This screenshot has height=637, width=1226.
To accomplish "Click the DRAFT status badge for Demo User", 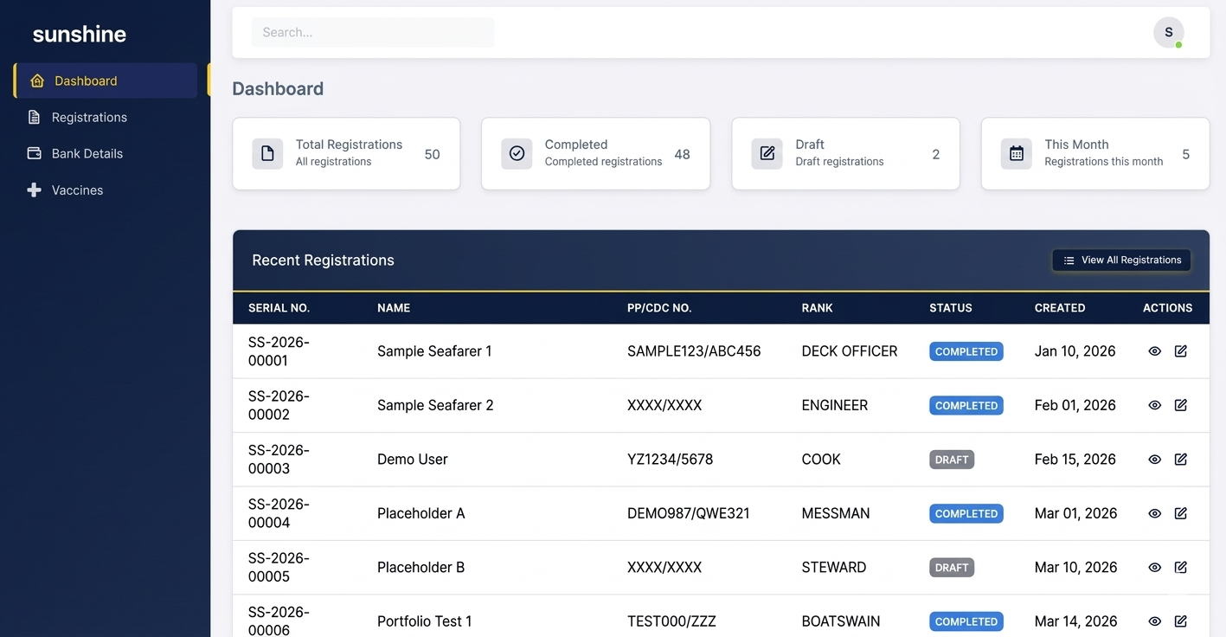I will [x=952, y=460].
